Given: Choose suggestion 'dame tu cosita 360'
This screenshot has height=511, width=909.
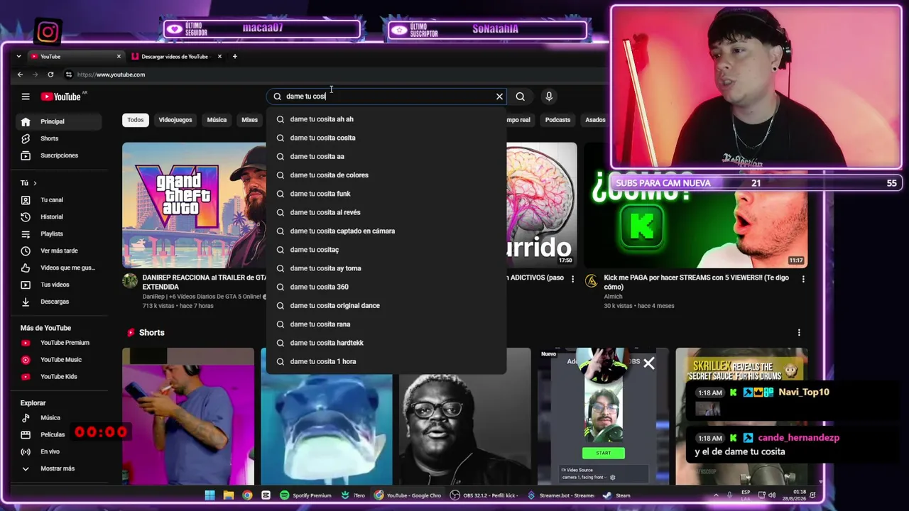Looking at the screenshot, I should point(386,287).
